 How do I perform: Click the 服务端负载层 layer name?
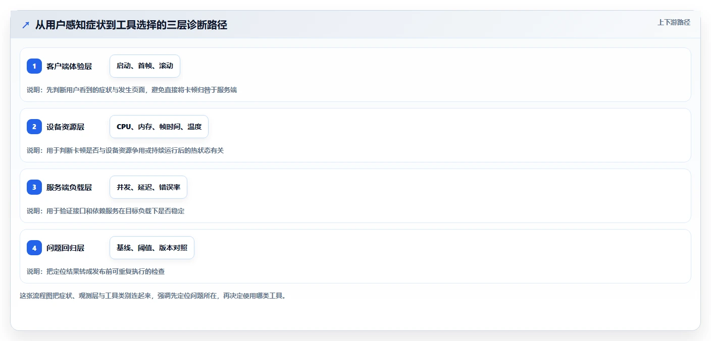coord(69,187)
